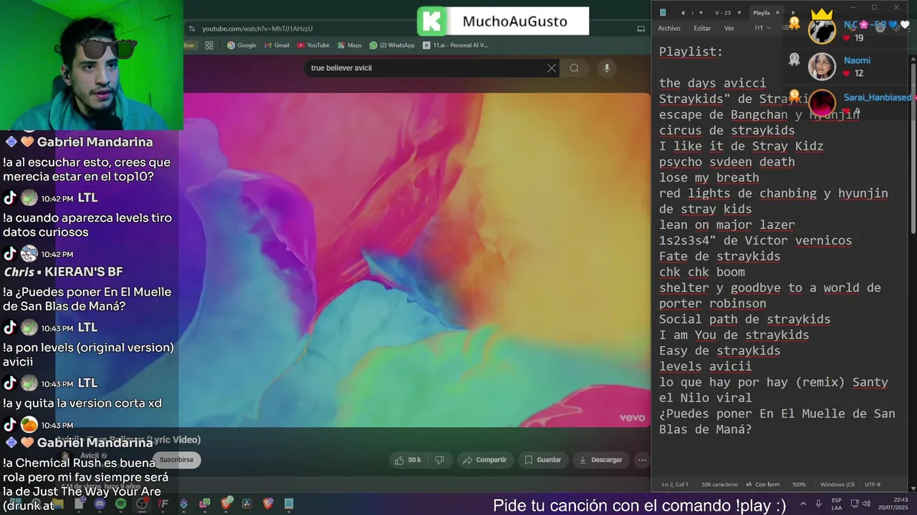The height and width of the screenshot is (515, 917).
Task: Open the Archivo menu in Notepad
Action: (x=669, y=29)
